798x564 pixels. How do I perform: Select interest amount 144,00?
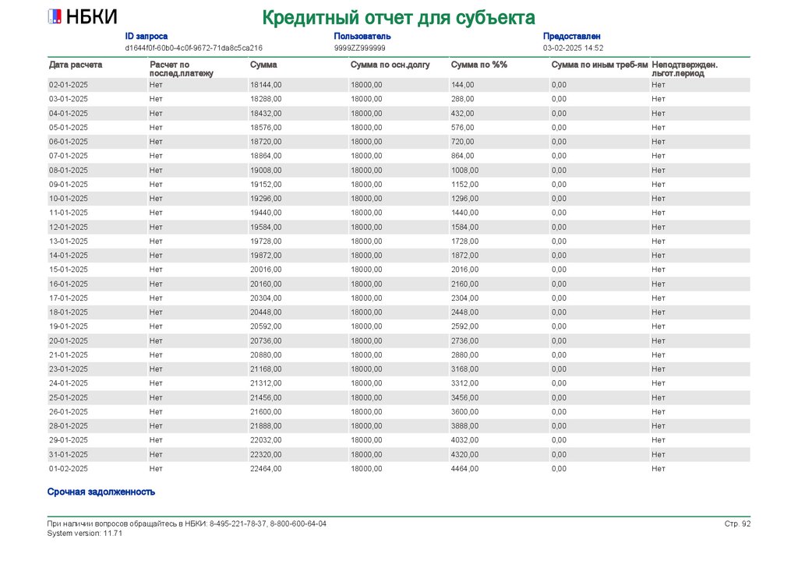[463, 85]
